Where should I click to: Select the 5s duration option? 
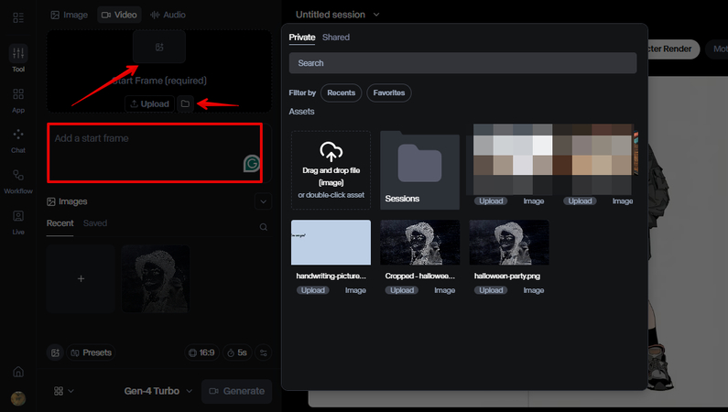pos(237,352)
